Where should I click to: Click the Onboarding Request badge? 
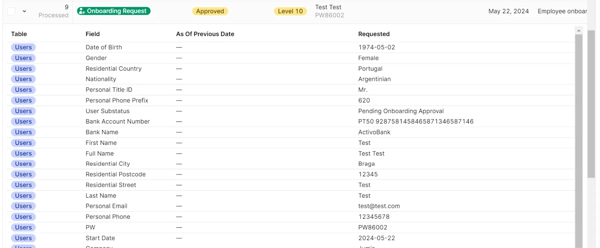coord(114,11)
